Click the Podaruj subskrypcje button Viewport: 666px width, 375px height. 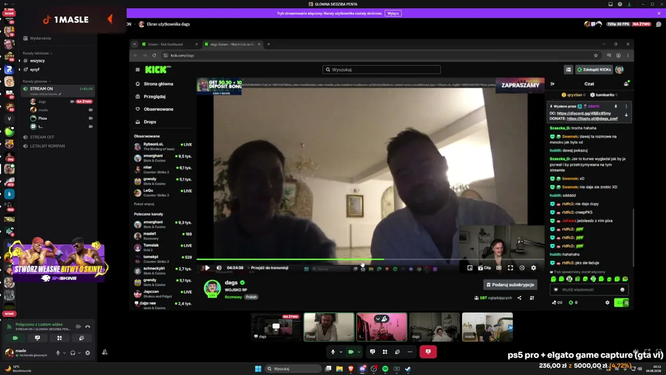click(x=510, y=285)
